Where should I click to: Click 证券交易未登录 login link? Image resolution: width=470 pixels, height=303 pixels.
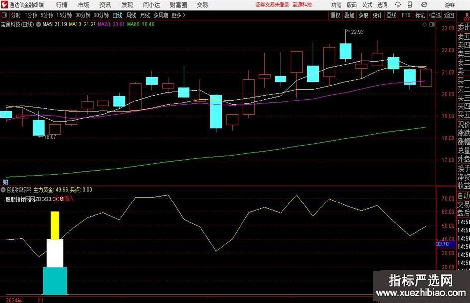tap(272, 5)
